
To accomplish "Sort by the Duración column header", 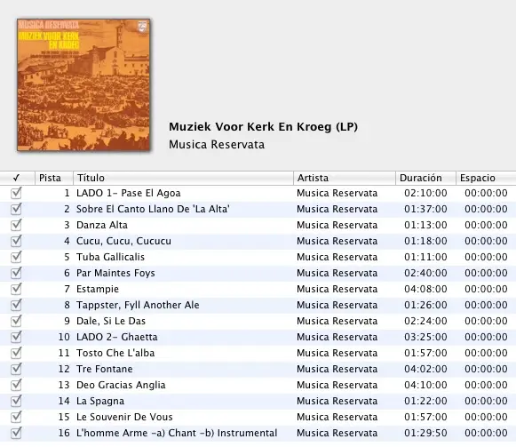I will 425,178.
